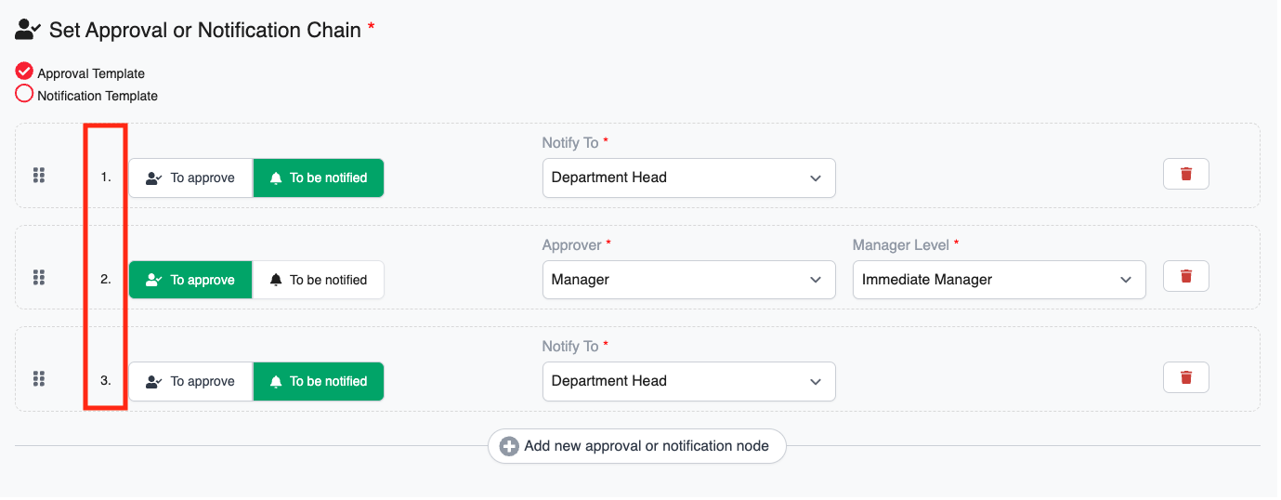Select the Approval Template radio option
This screenshot has width=1281, height=500.
click(x=25, y=72)
